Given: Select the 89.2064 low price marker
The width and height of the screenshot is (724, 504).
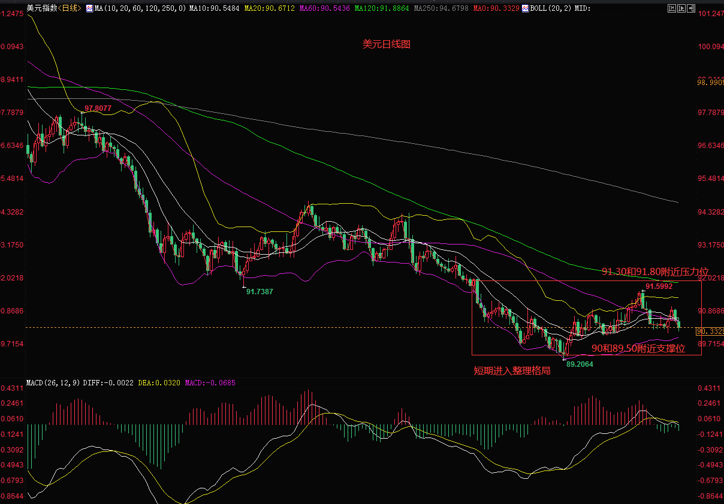Looking at the screenshot, I should [580, 363].
